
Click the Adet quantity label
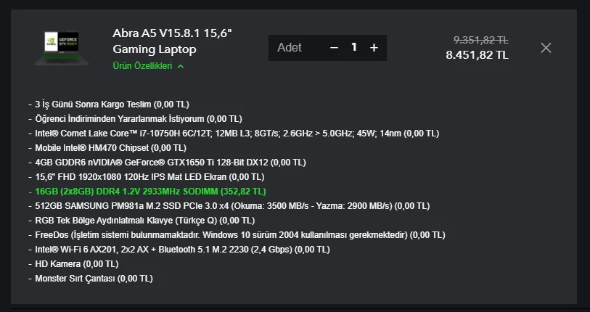(290, 47)
